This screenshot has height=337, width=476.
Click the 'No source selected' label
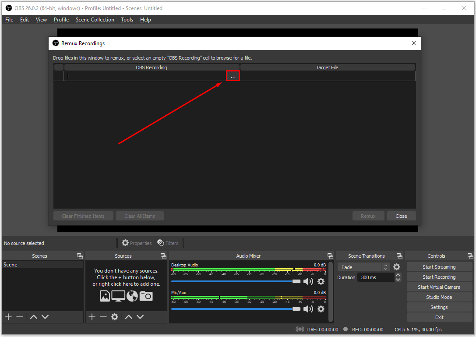click(x=24, y=243)
